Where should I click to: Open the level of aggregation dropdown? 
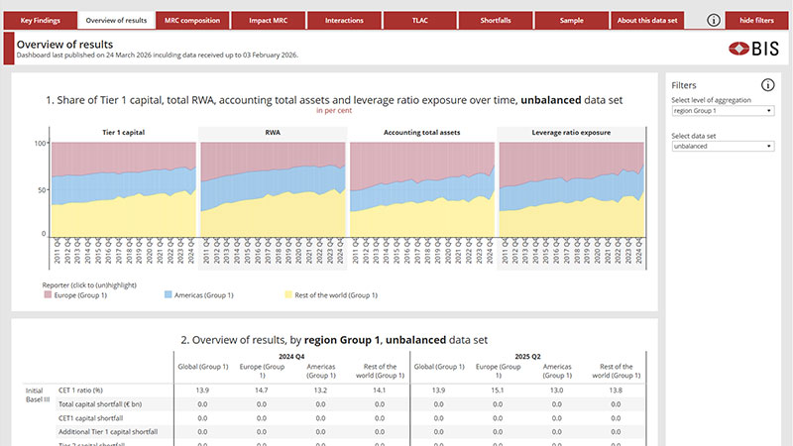click(x=723, y=111)
